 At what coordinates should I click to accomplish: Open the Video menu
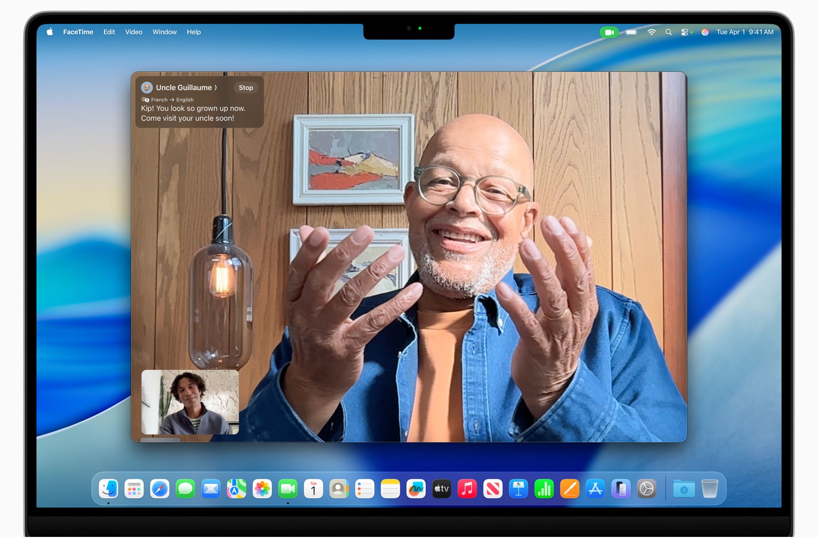click(134, 32)
